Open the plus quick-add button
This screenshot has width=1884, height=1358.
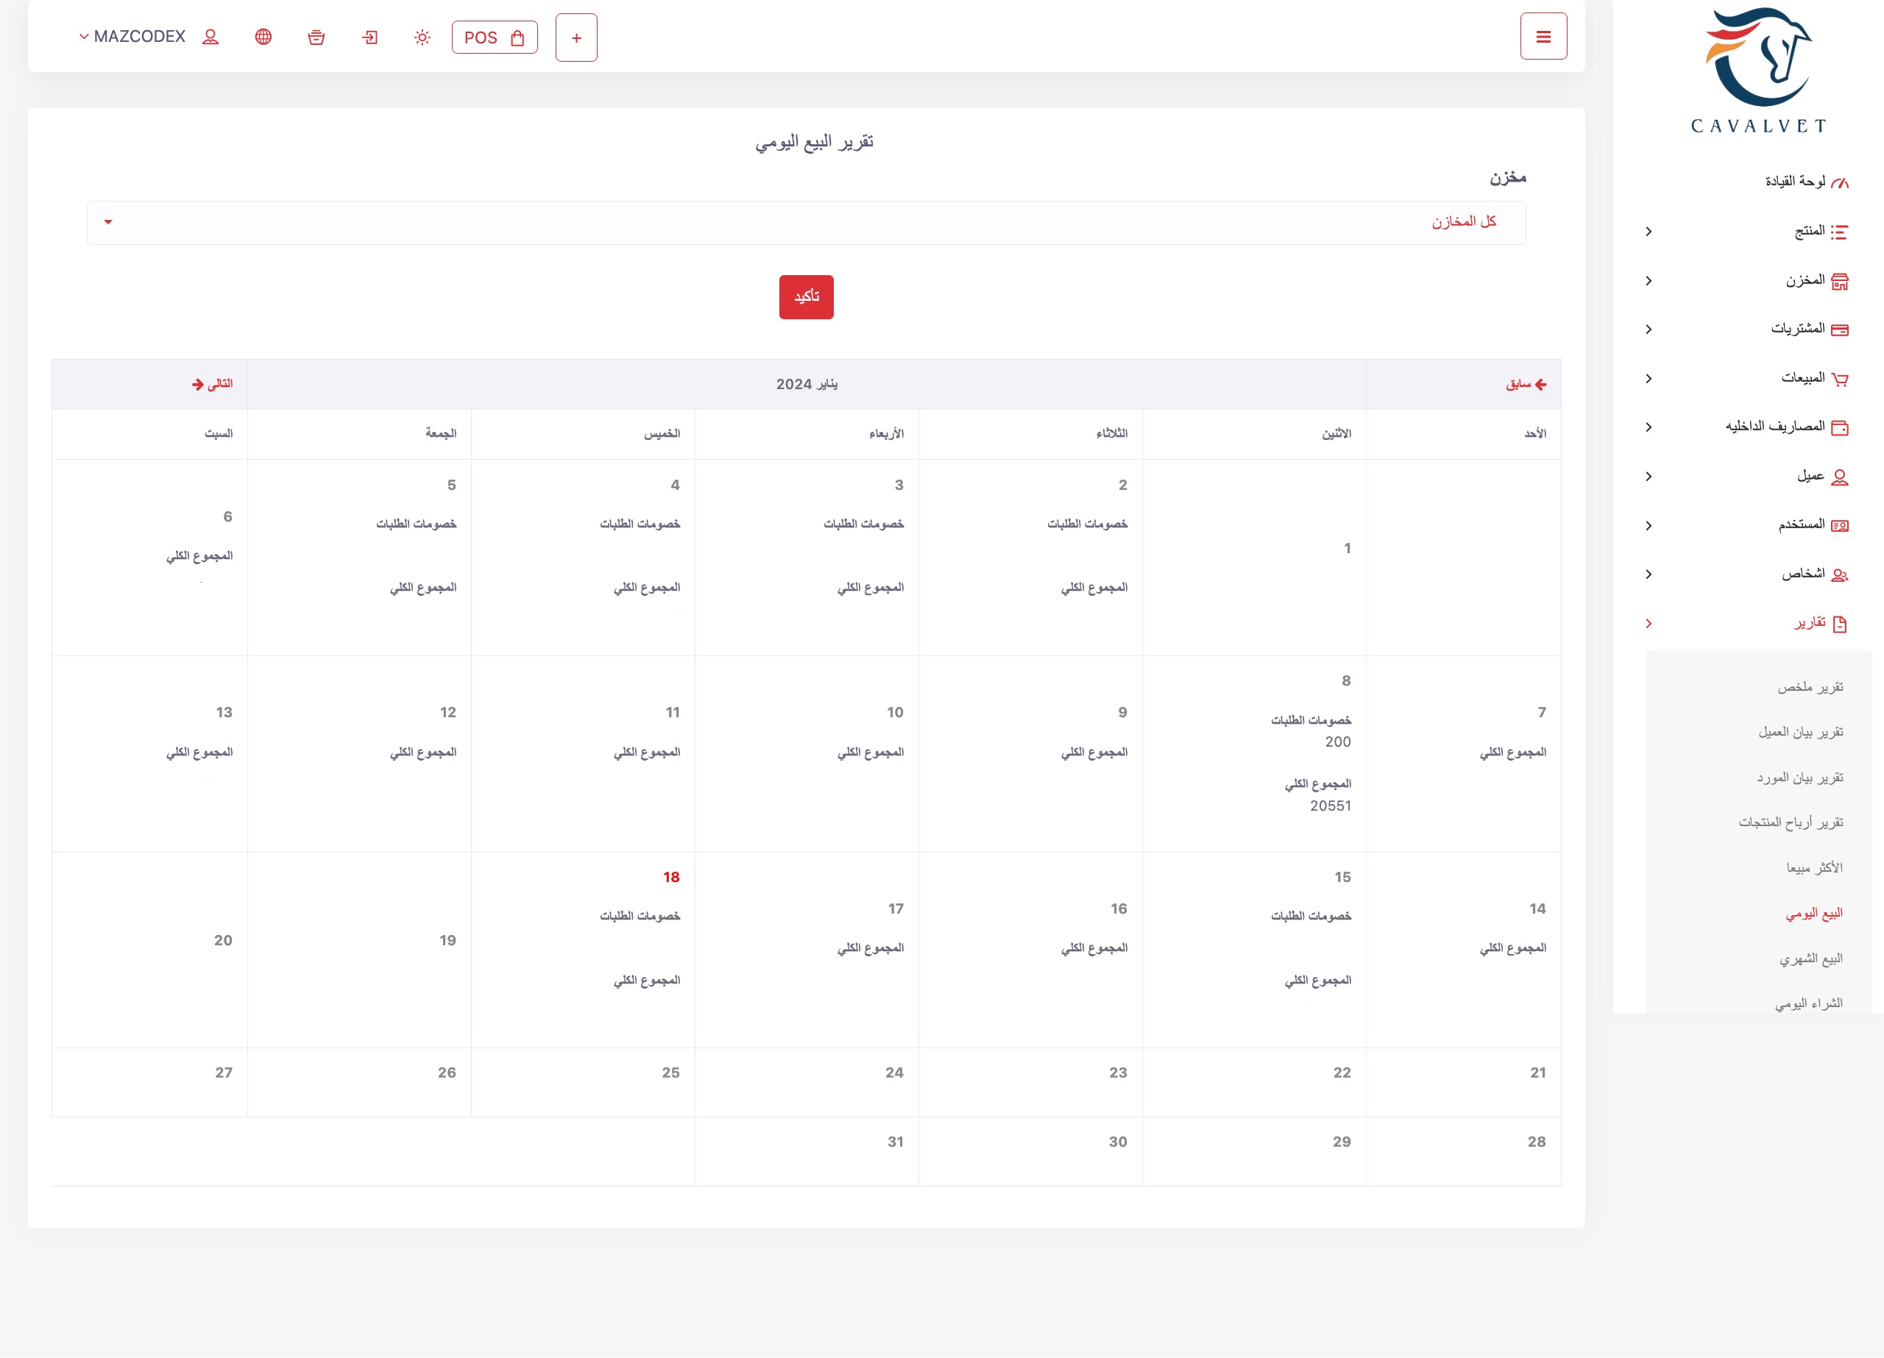click(x=576, y=38)
